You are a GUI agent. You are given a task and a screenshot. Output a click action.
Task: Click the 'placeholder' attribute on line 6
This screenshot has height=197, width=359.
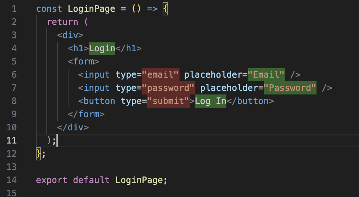tap(213, 75)
